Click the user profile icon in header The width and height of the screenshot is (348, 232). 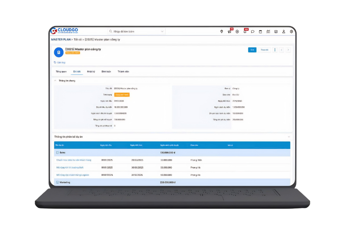pyautogui.click(x=284, y=32)
